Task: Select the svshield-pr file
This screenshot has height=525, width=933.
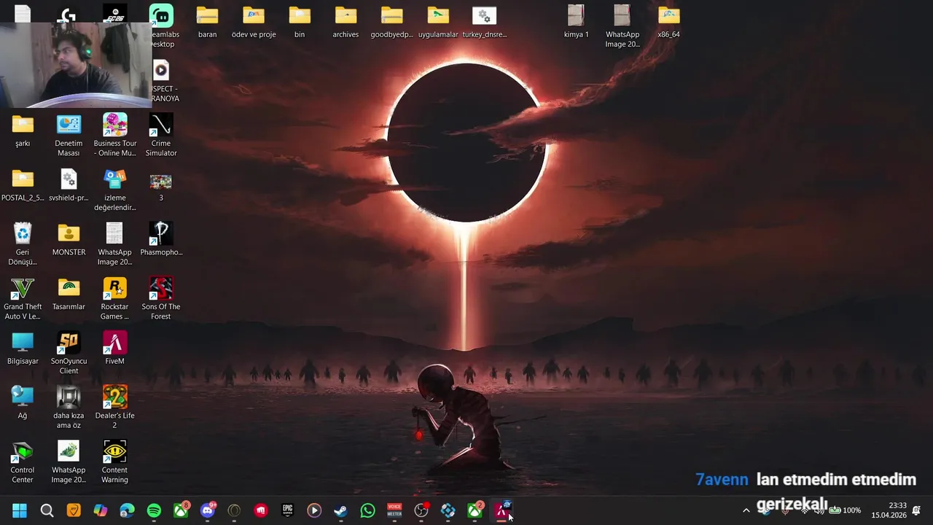Action: (69, 185)
